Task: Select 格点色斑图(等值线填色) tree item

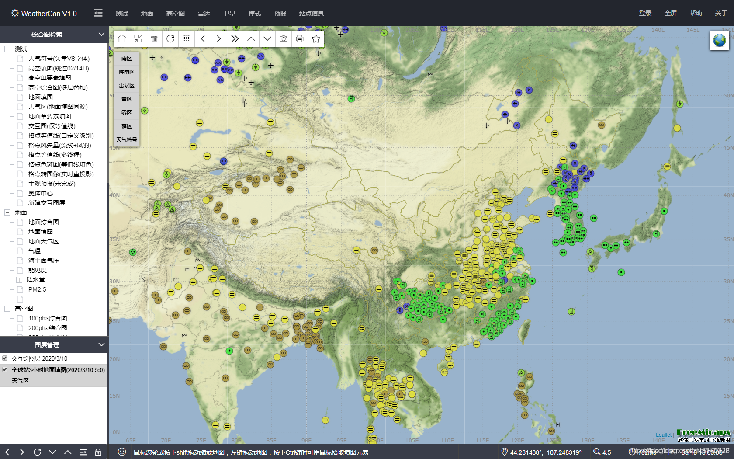Action: [61, 164]
